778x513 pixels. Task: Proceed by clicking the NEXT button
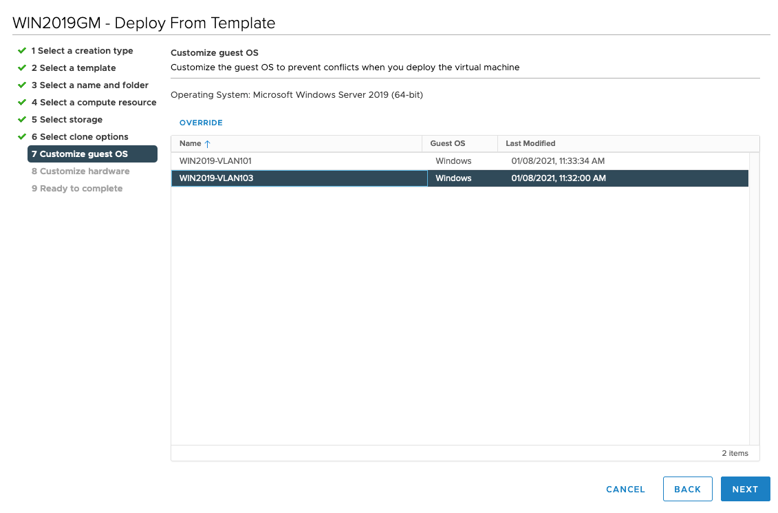[745, 490]
